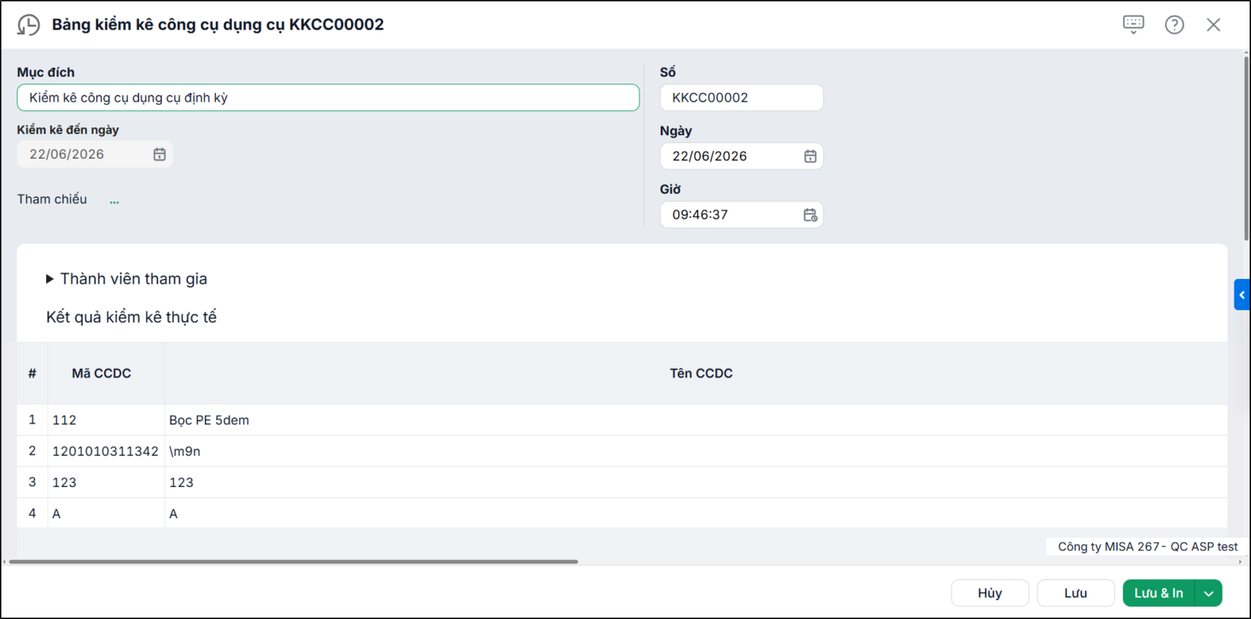
Task: Click the horizontal scrollbar under the table
Action: [293, 561]
